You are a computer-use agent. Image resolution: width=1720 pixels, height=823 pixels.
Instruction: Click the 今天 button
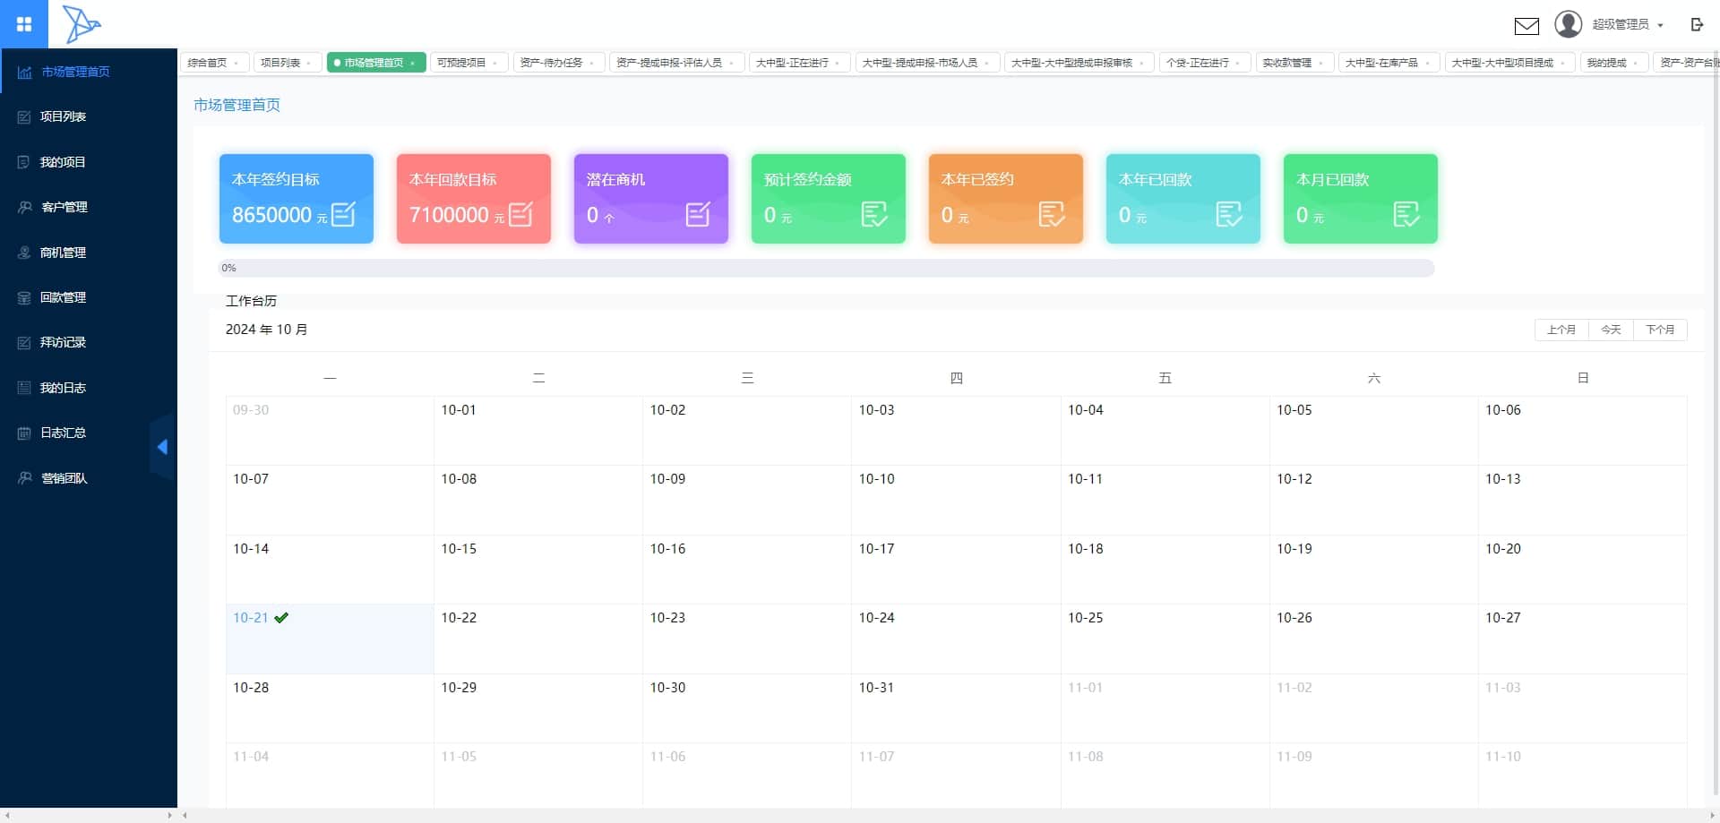[x=1611, y=330]
